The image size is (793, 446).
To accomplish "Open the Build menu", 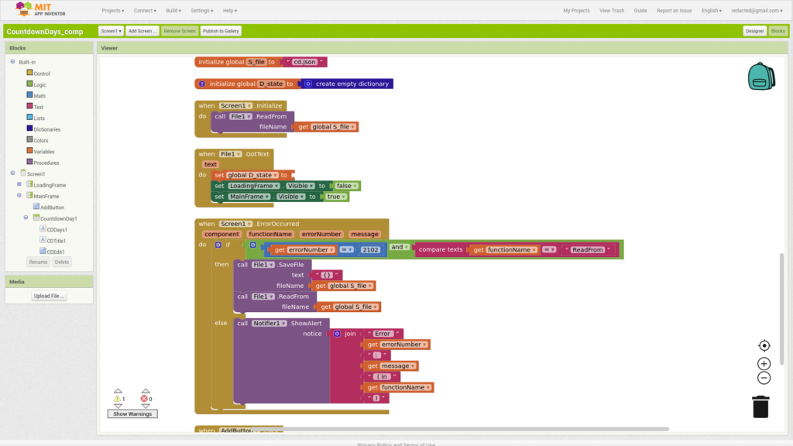I will [x=173, y=11].
